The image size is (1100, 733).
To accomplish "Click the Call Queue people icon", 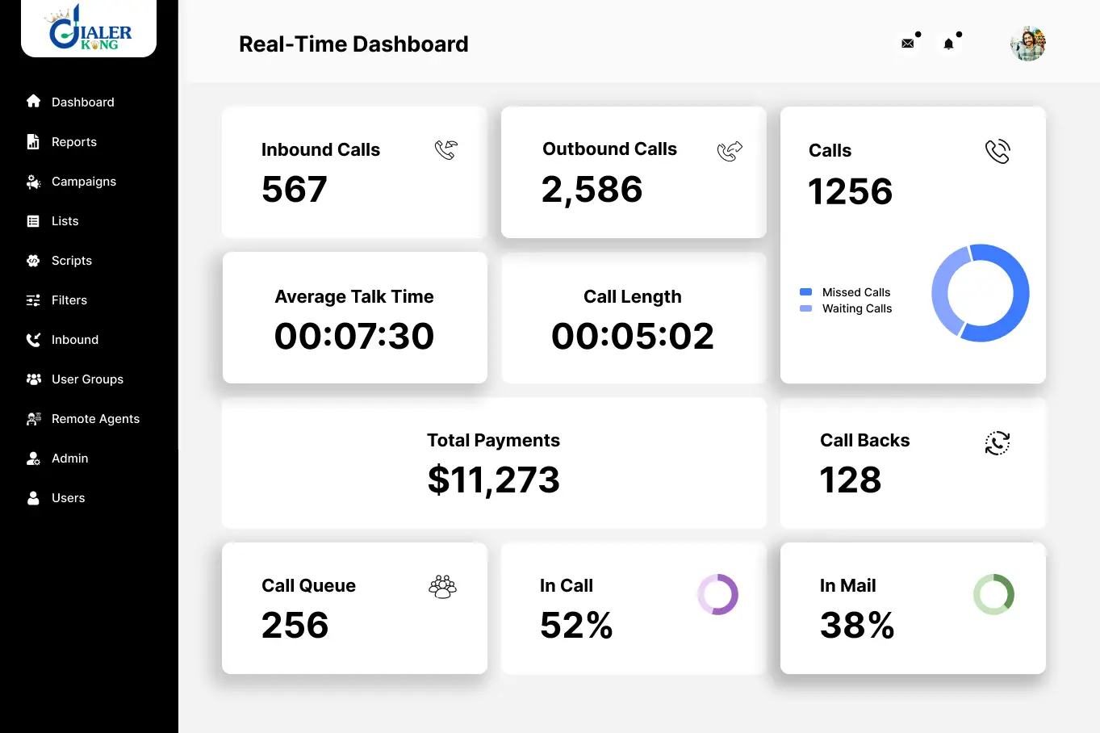I will point(442,586).
